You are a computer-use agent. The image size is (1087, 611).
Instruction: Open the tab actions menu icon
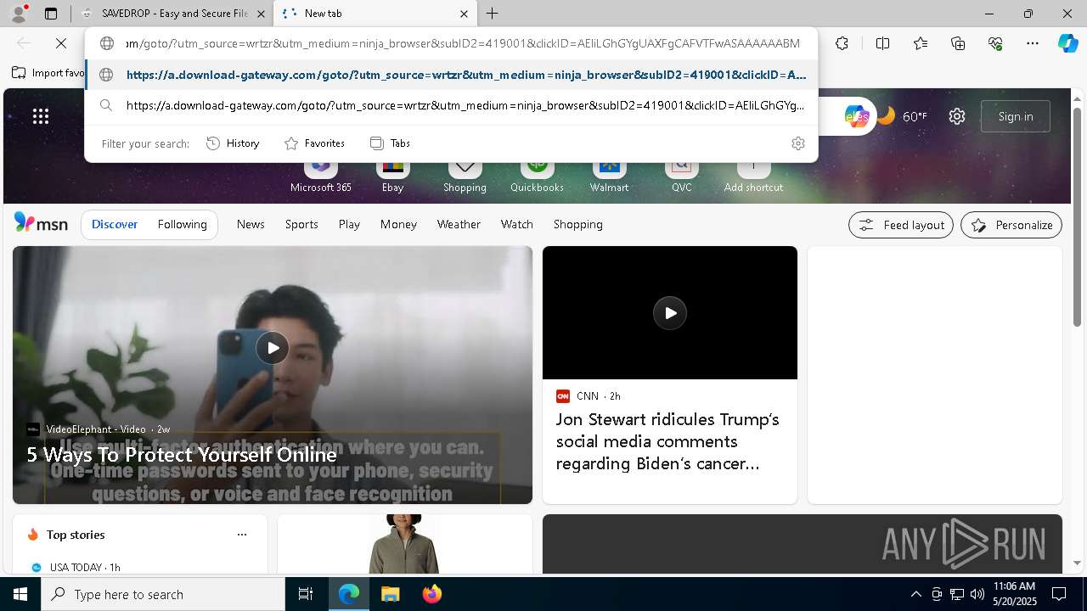[x=51, y=14]
